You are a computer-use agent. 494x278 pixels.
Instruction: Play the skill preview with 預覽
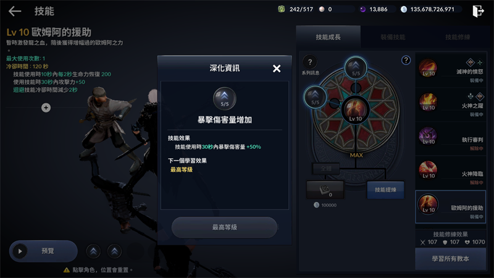(43, 251)
